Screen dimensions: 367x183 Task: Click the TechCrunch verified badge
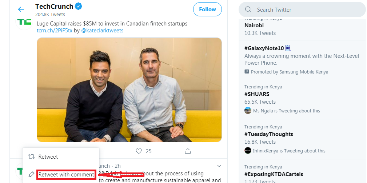pyautogui.click(x=78, y=6)
